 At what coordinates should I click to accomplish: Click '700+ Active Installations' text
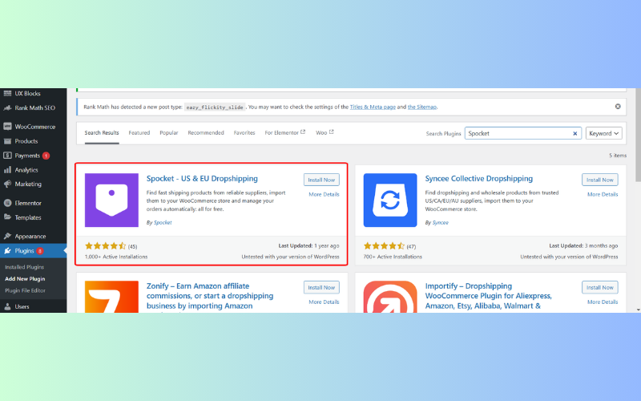[393, 257]
